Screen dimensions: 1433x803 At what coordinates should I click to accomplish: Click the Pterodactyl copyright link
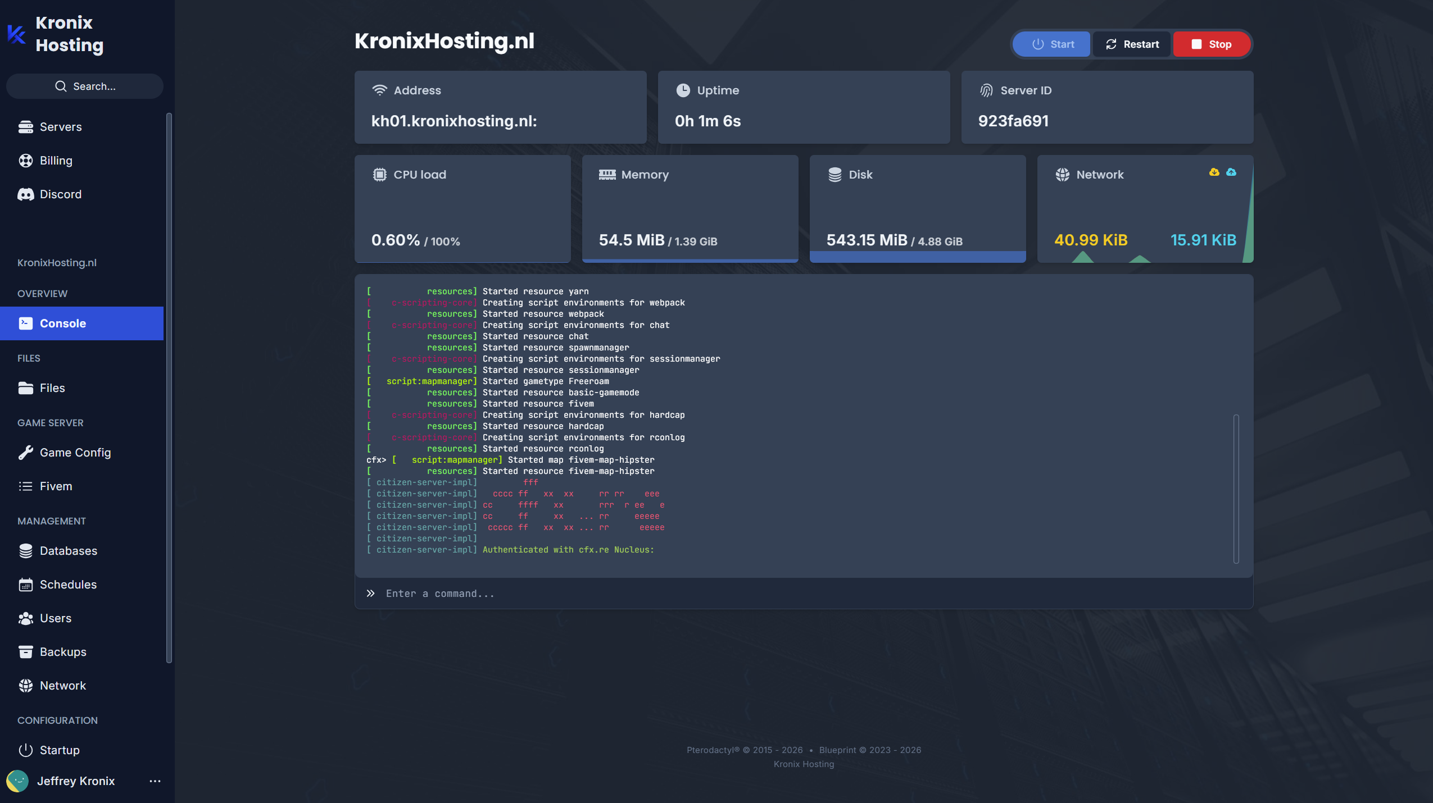(745, 750)
